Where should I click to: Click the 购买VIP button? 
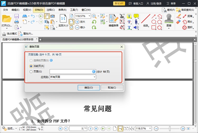[119, 3]
